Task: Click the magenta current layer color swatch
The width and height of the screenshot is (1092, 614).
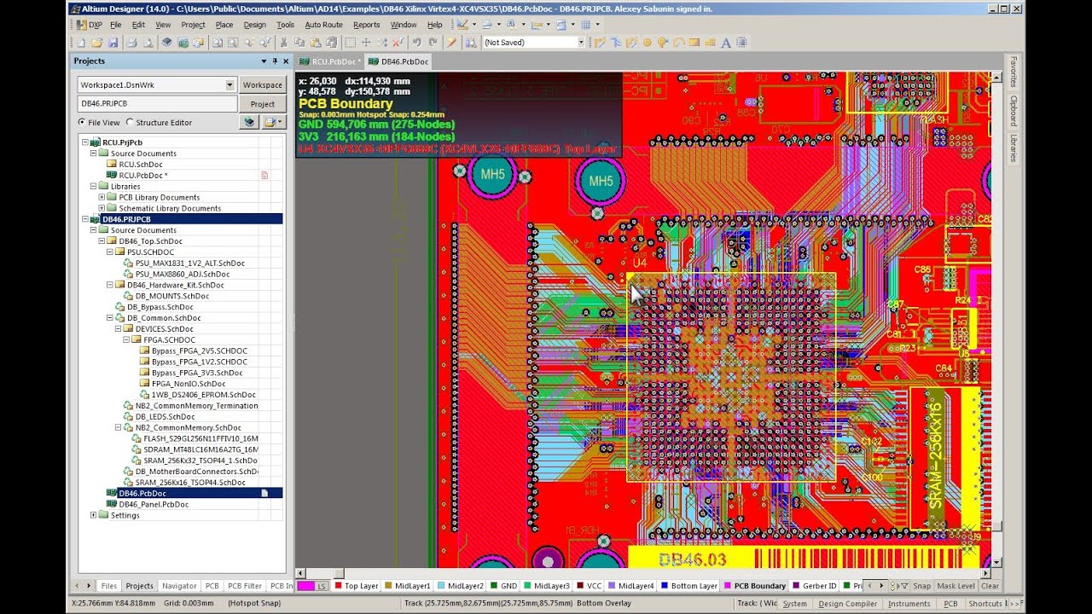Action: (x=305, y=586)
